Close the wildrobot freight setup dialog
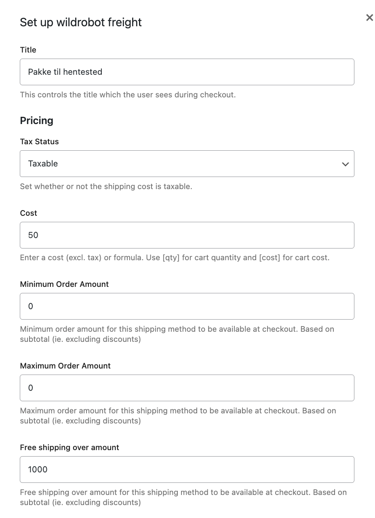Viewport: 375px width, 518px height. pos(369,17)
